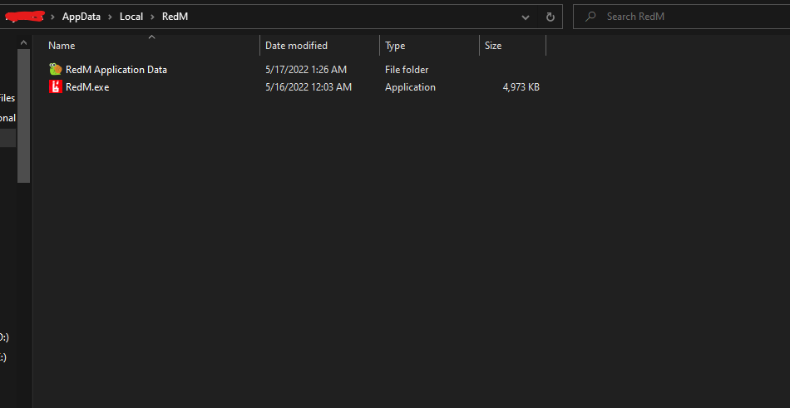Click the navigation pane scrollbar thumb
The image size is (790, 408).
click(23, 116)
